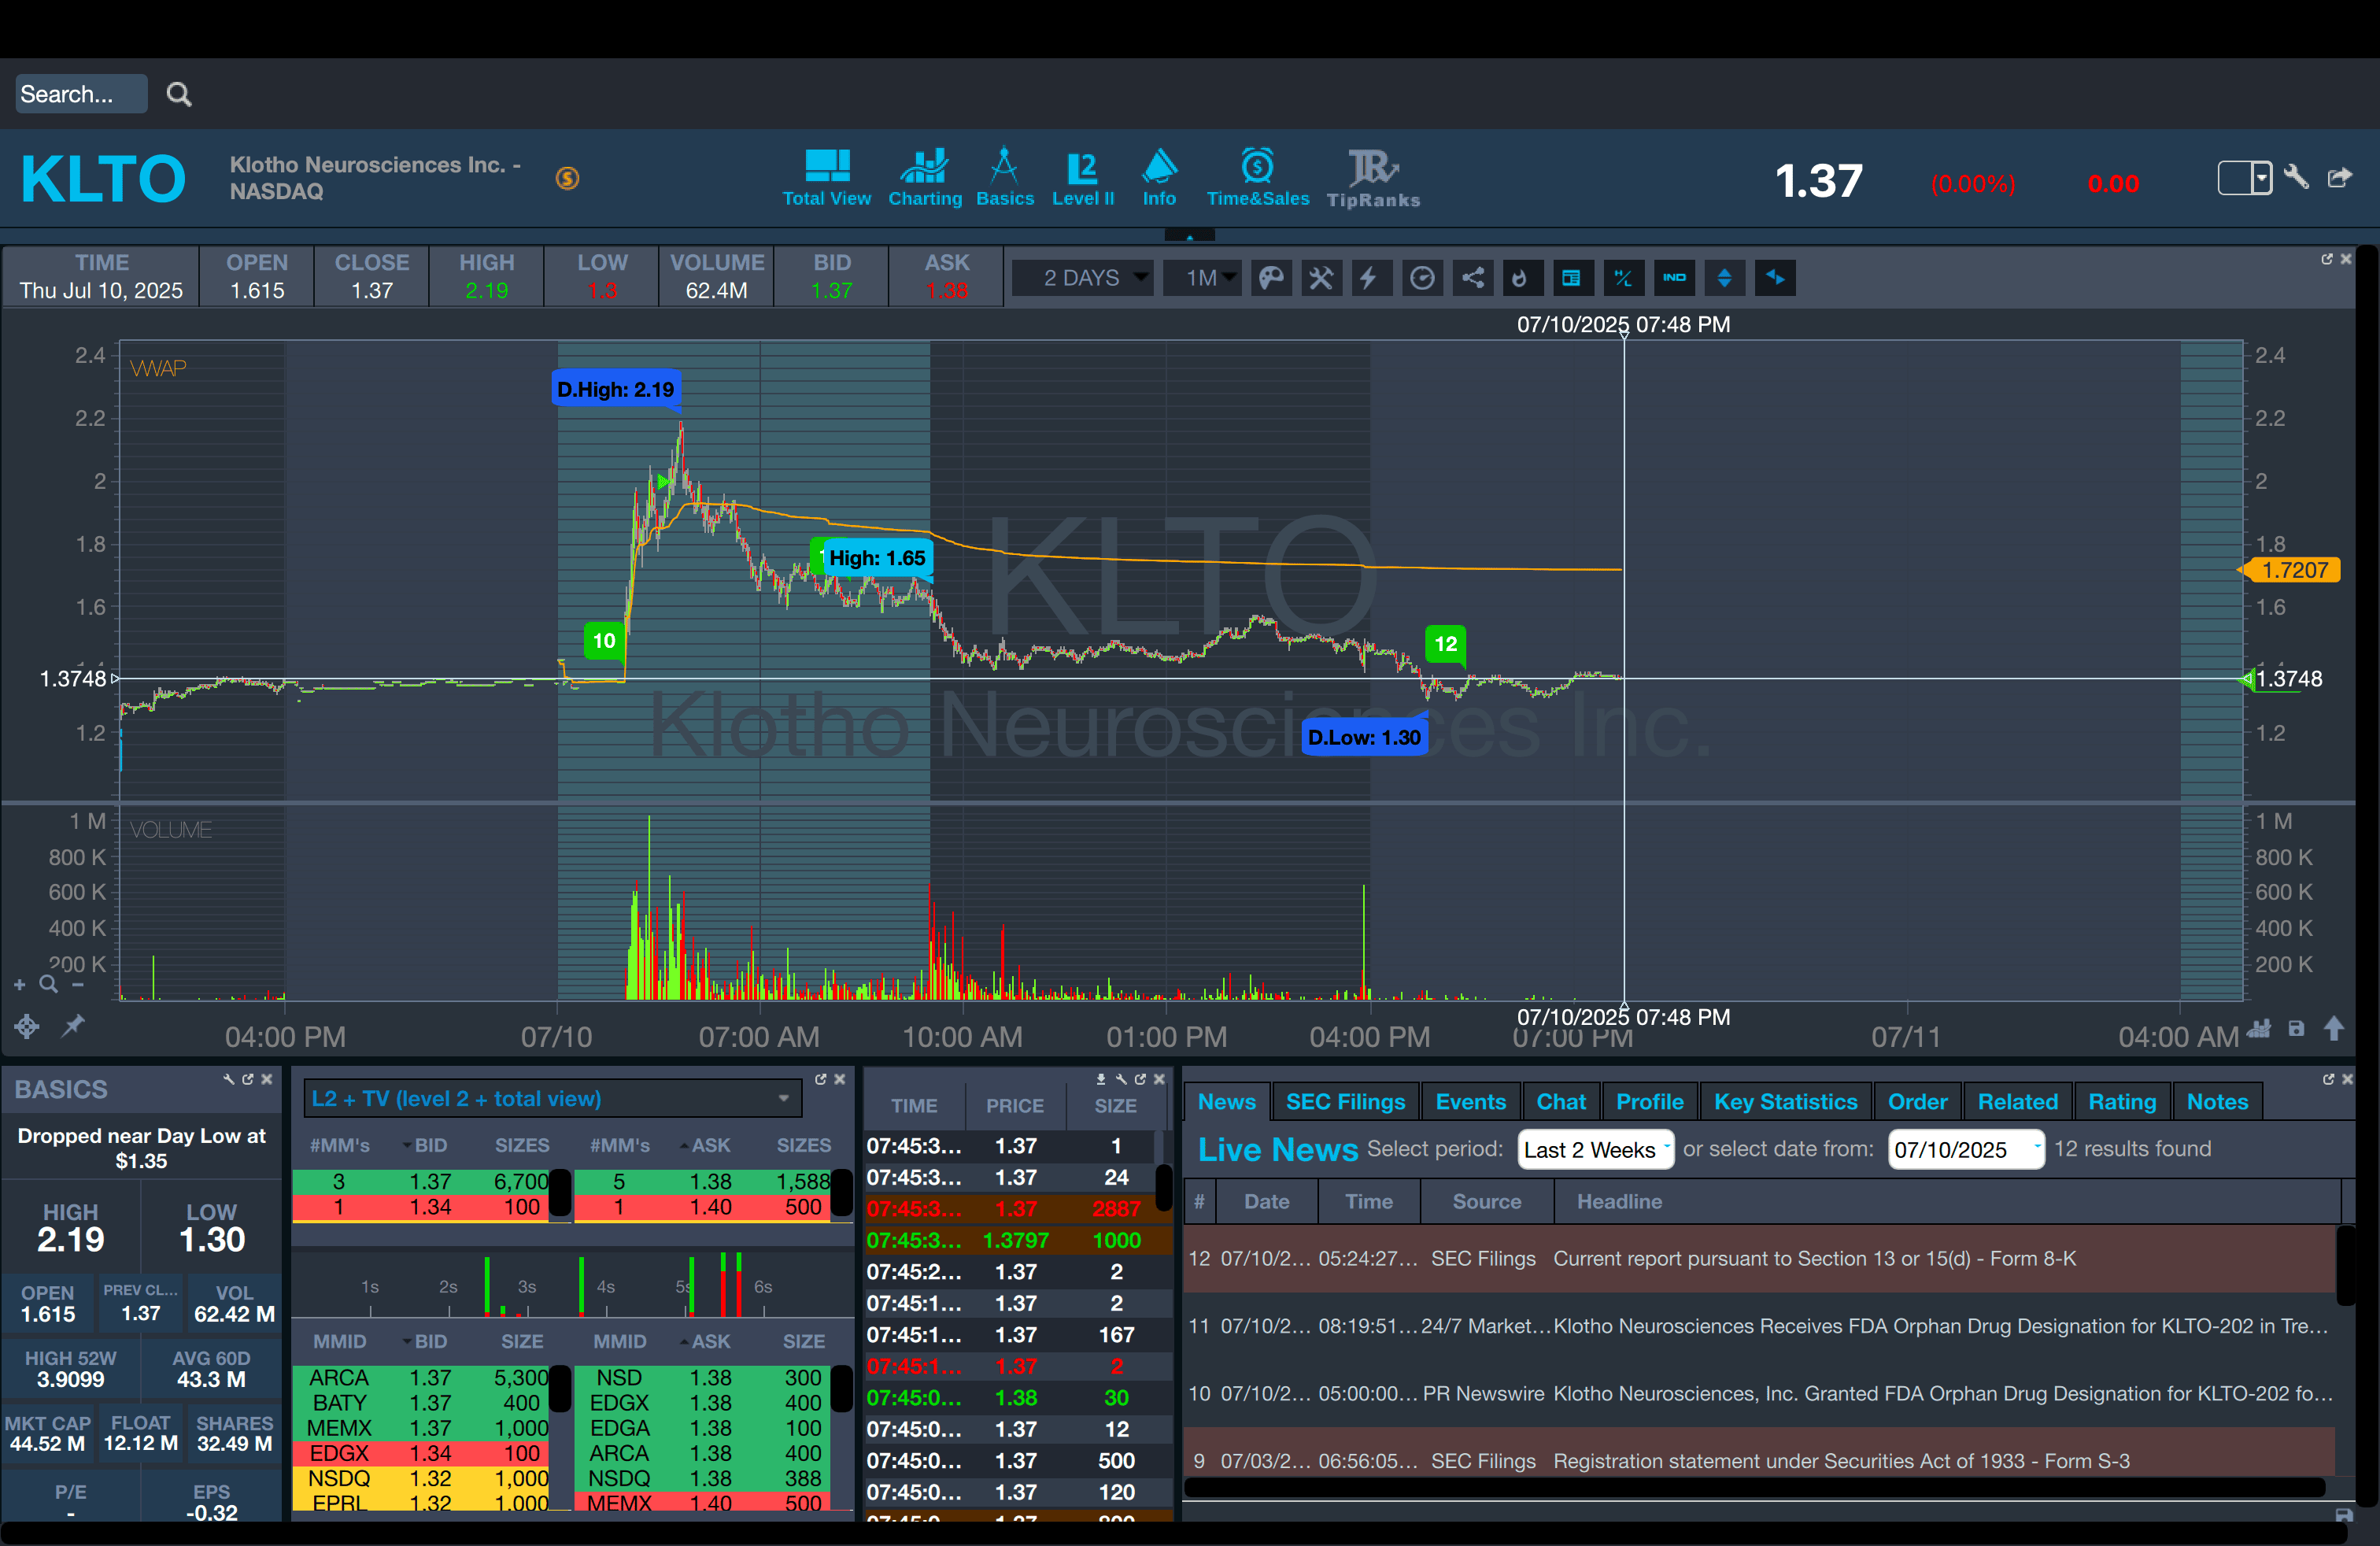2380x1546 pixels.
Task: Open the Time&Sales view
Action: (1257, 179)
